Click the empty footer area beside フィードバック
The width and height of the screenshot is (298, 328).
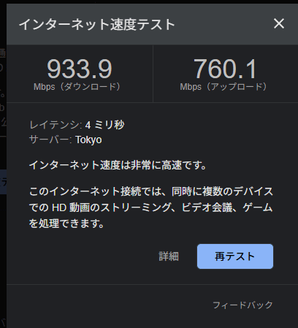(110, 305)
